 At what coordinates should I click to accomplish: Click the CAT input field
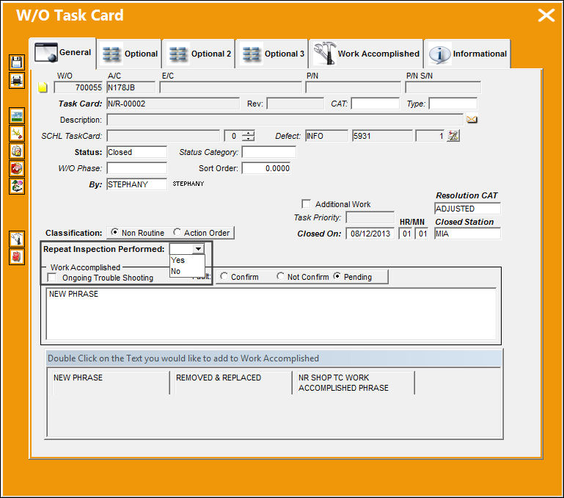point(376,104)
